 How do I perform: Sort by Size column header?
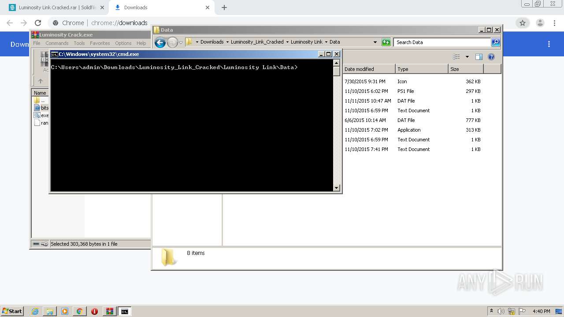click(x=466, y=69)
